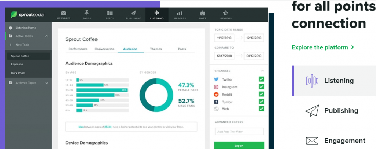The height and width of the screenshot is (149, 376).
Task: Click the compare start date 12/17/2018
Action: tap(225, 56)
